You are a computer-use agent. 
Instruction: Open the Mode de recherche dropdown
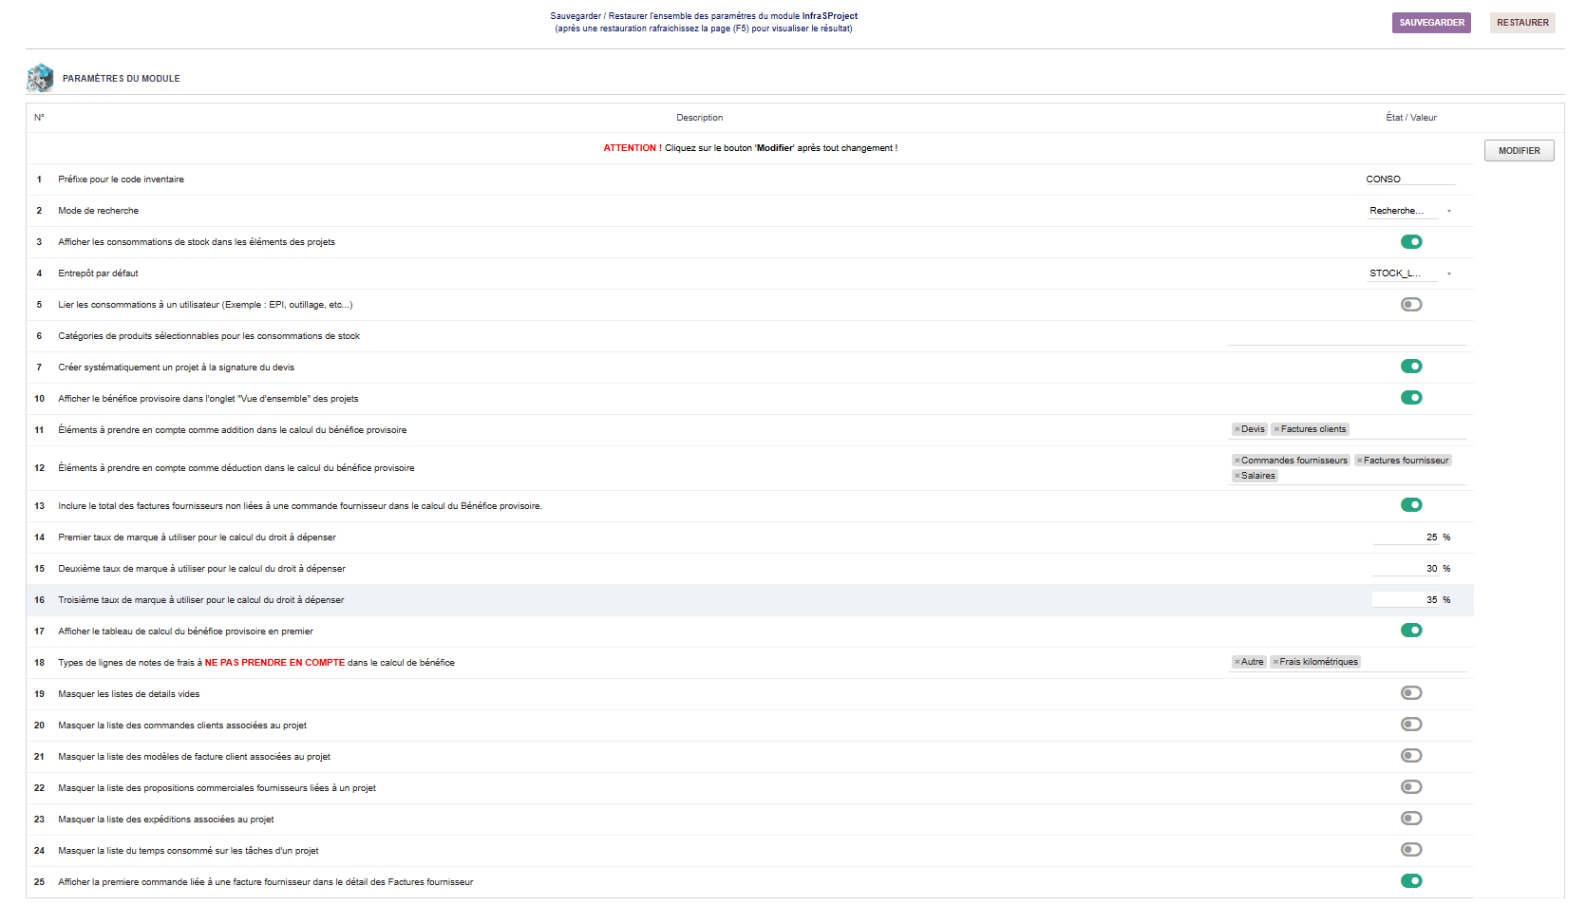click(x=1409, y=211)
